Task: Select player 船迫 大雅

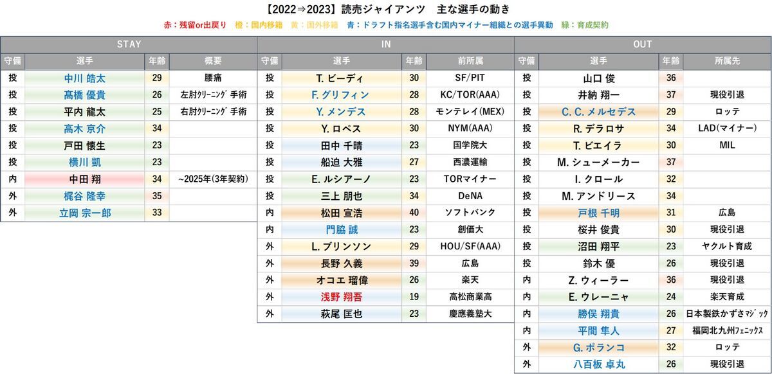Action: pyautogui.click(x=342, y=162)
